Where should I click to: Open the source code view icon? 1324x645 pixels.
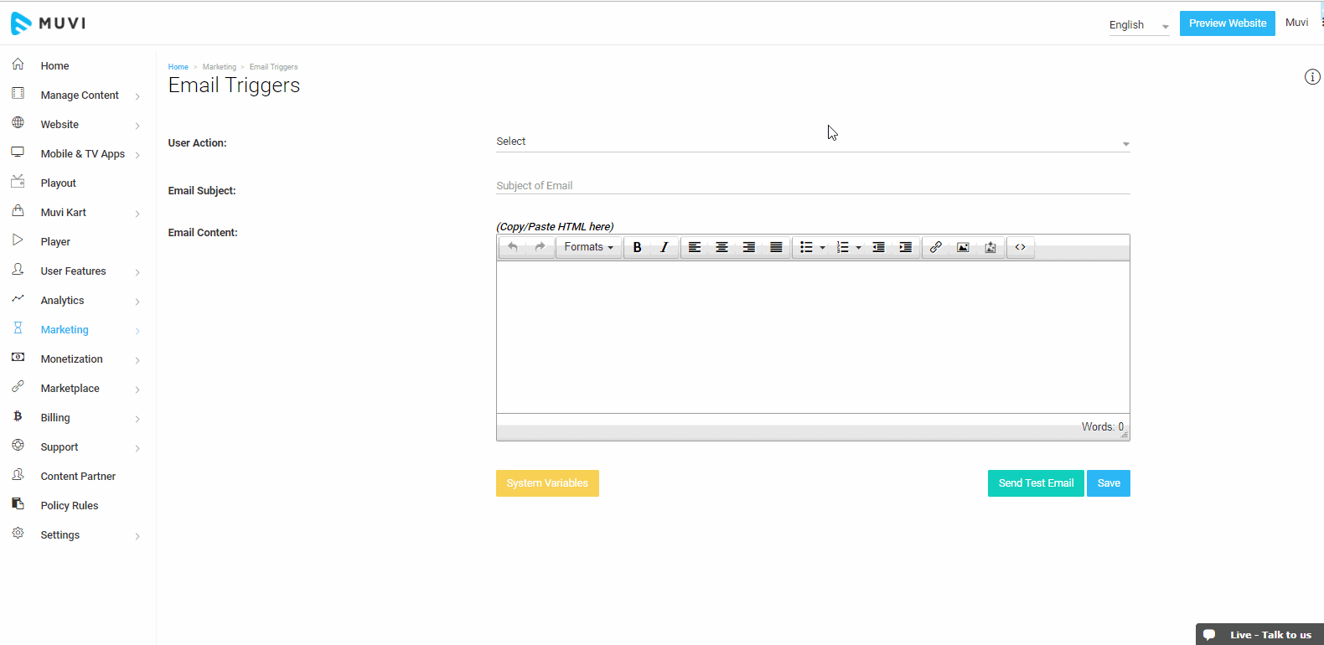pos(1020,247)
